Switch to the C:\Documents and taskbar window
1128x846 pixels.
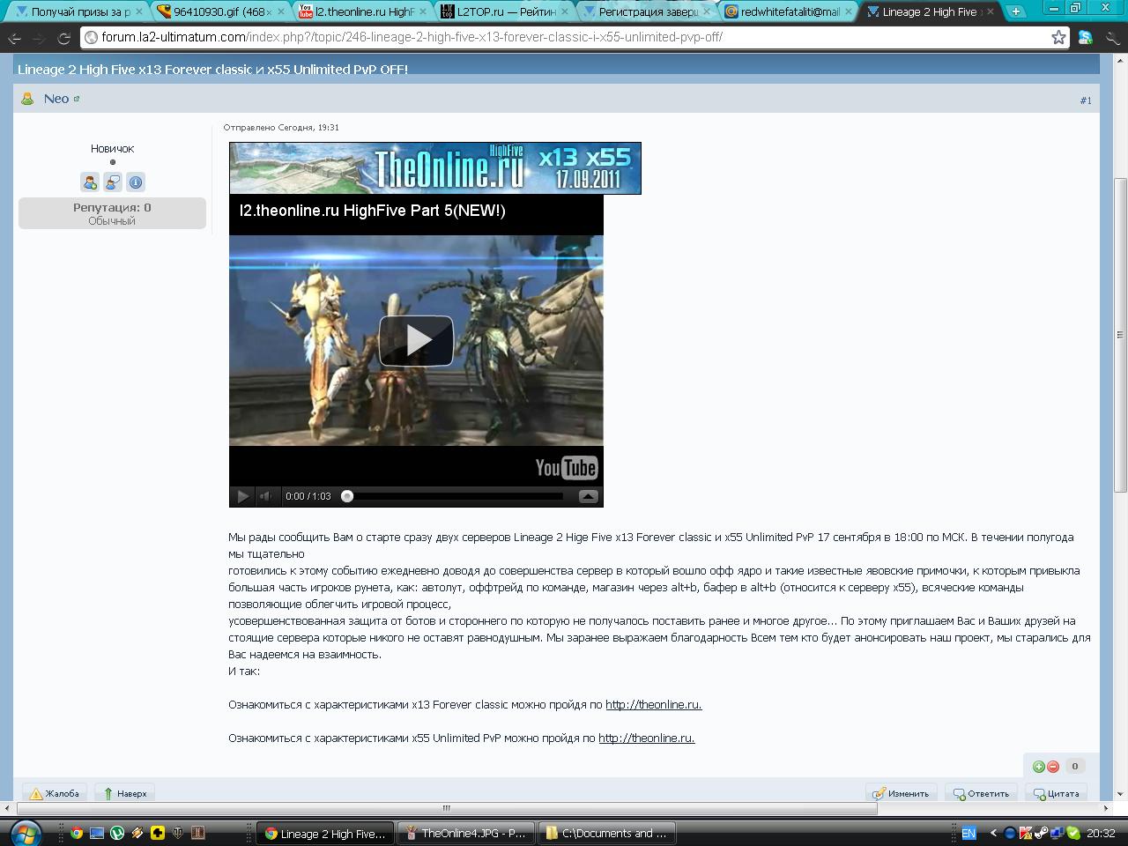click(606, 833)
